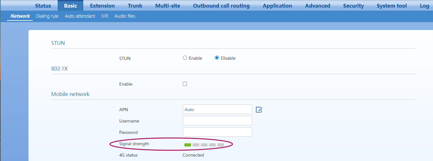Select the STUN Disable radio button
The height and width of the screenshot is (161, 433).
217,58
